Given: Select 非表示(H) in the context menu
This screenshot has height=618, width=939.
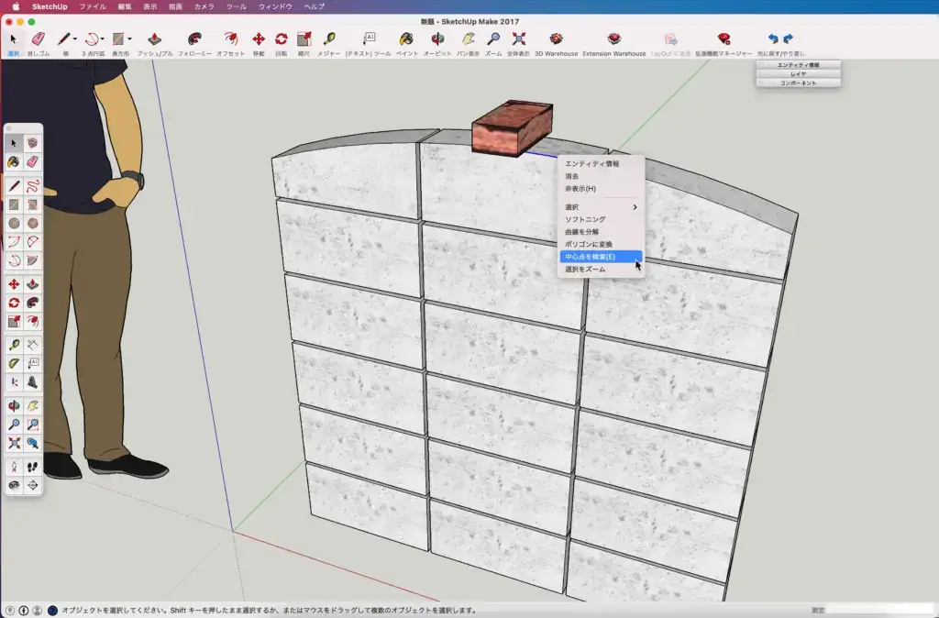Looking at the screenshot, I should coord(601,189).
